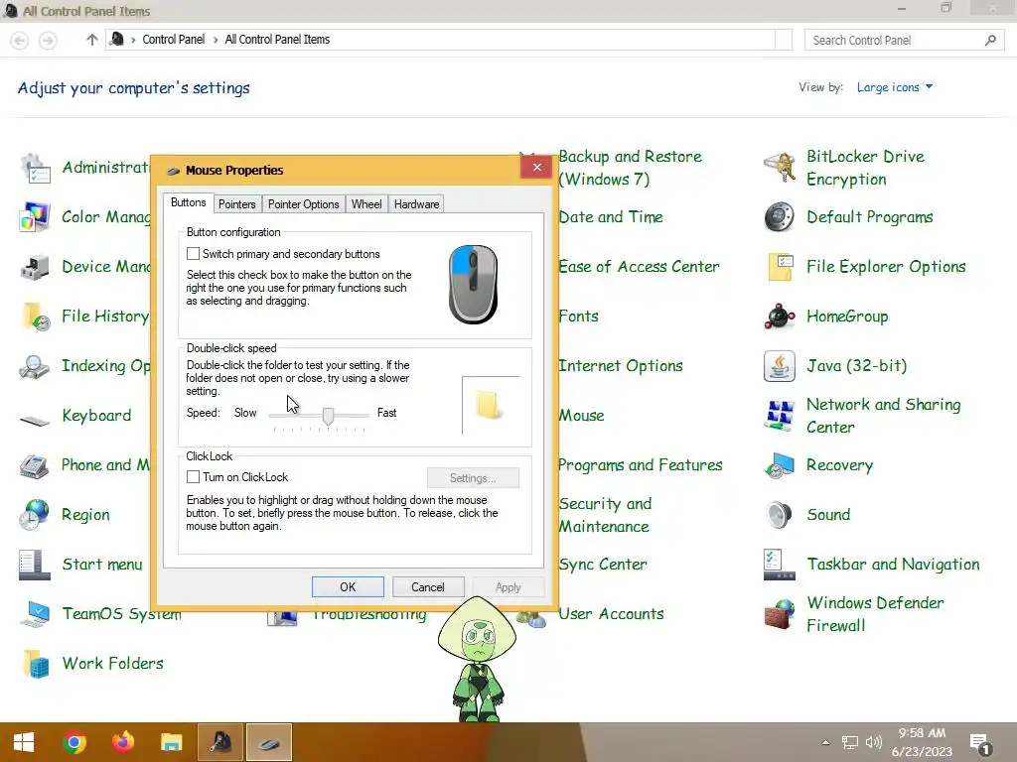
Task: Open the Start menu settings icon
Action: coord(35,565)
